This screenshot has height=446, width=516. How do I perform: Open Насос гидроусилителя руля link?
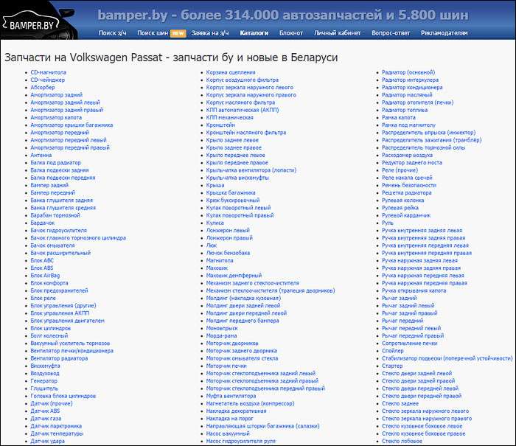pos(240,441)
